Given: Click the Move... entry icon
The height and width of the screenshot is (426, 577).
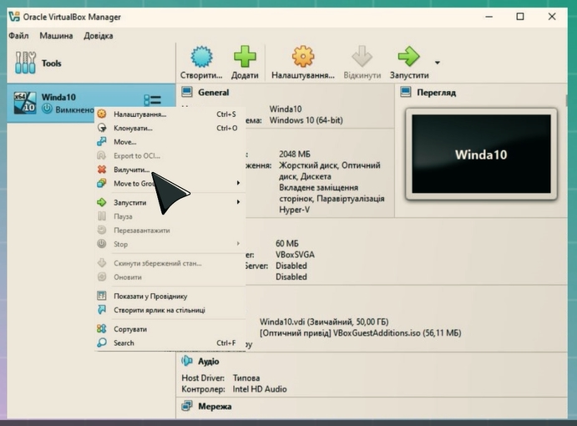Looking at the screenshot, I should tap(102, 141).
